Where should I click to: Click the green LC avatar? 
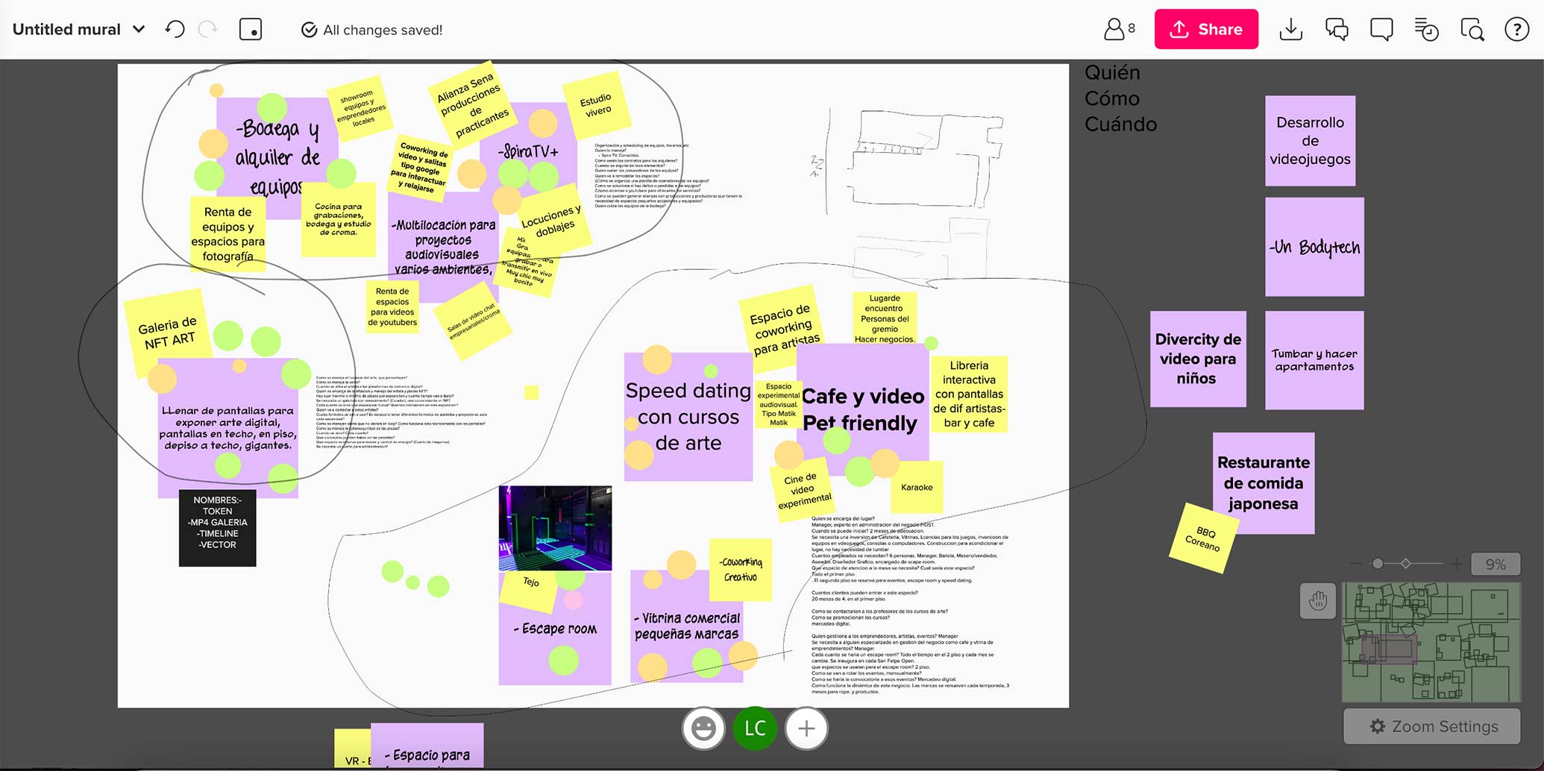click(755, 728)
